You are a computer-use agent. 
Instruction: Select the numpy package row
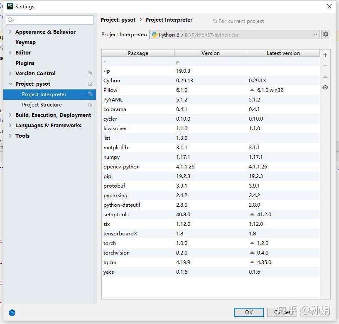211,157
